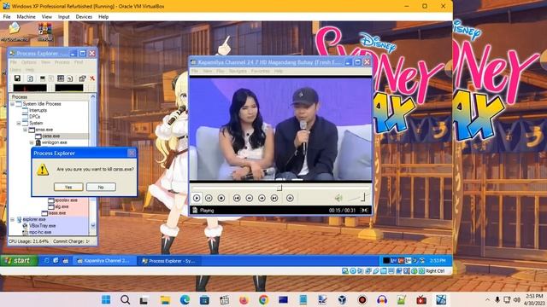Open the Windows 11 Start button
547x307 pixels.
pos(106,299)
